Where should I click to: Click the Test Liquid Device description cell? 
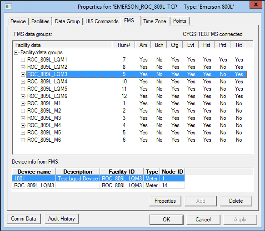[x=78, y=179]
